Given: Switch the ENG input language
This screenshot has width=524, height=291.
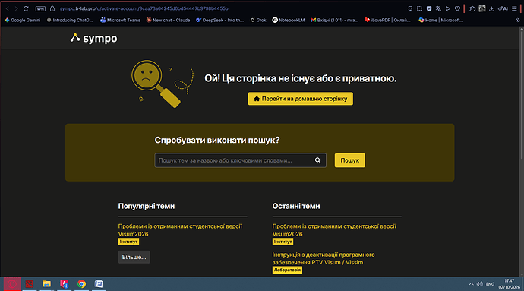Looking at the screenshot, I should coord(491,284).
